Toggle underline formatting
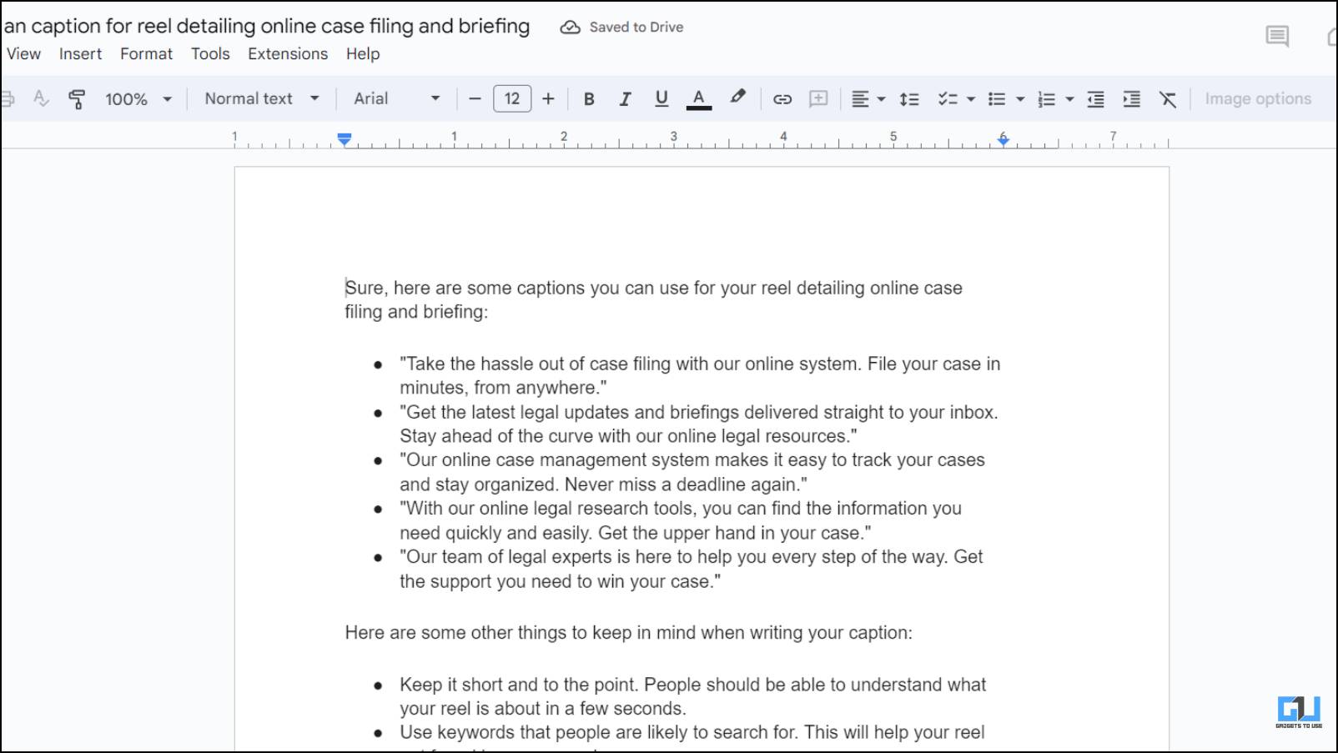The height and width of the screenshot is (753, 1338). (x=661, y=98)
